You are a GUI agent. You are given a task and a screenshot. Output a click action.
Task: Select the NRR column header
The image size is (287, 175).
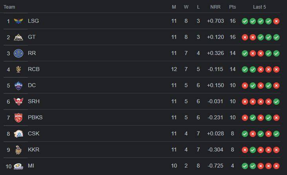click(x=215, y=7)
